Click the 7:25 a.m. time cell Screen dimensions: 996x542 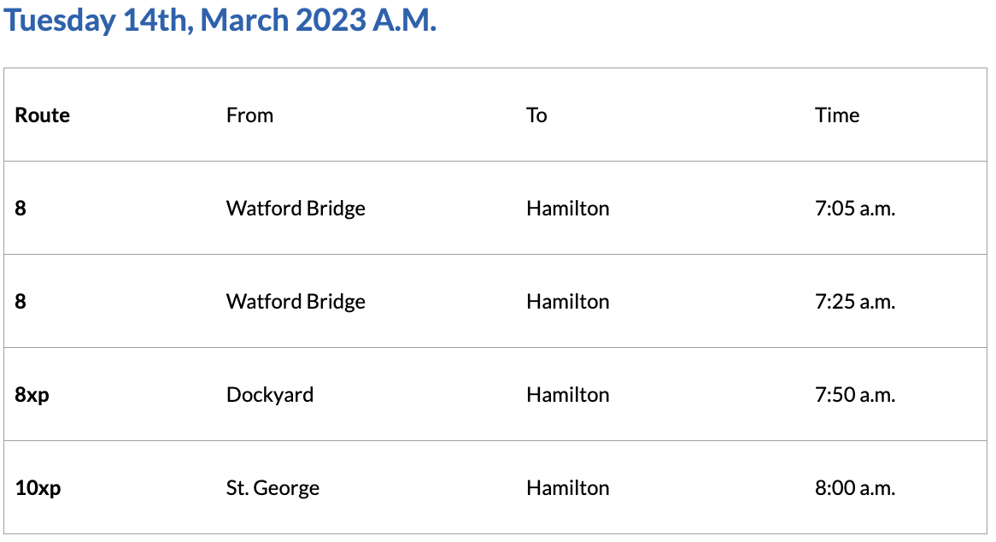pos(855,302)
